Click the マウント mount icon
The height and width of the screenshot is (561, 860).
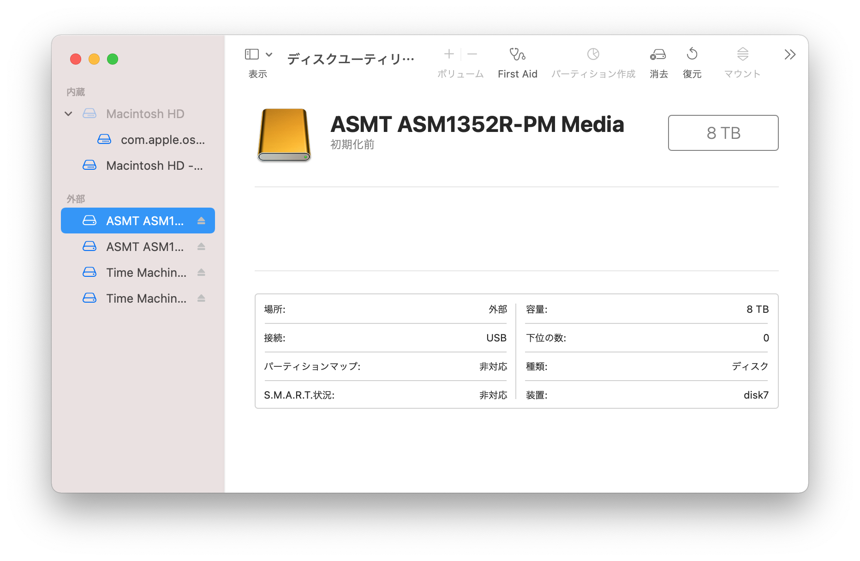click(x=742, y=54)
